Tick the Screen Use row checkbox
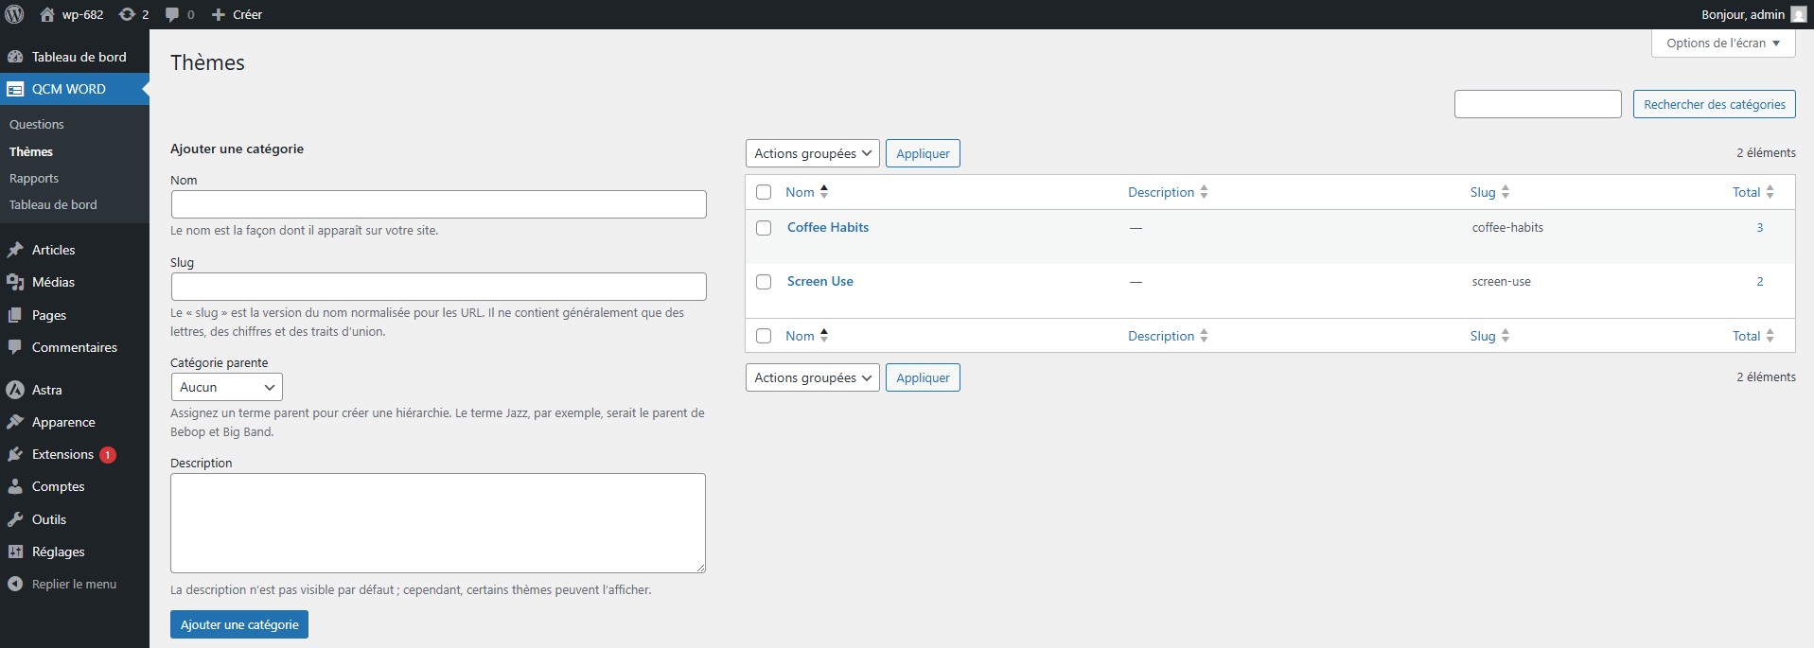 tap(764, 282)
